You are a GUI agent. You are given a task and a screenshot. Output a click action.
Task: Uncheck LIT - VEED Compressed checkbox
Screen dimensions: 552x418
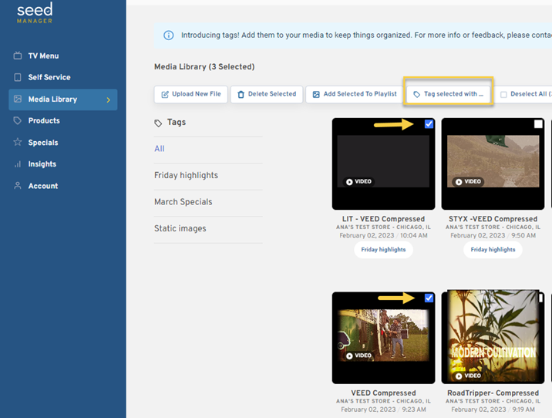pos(429,124)
